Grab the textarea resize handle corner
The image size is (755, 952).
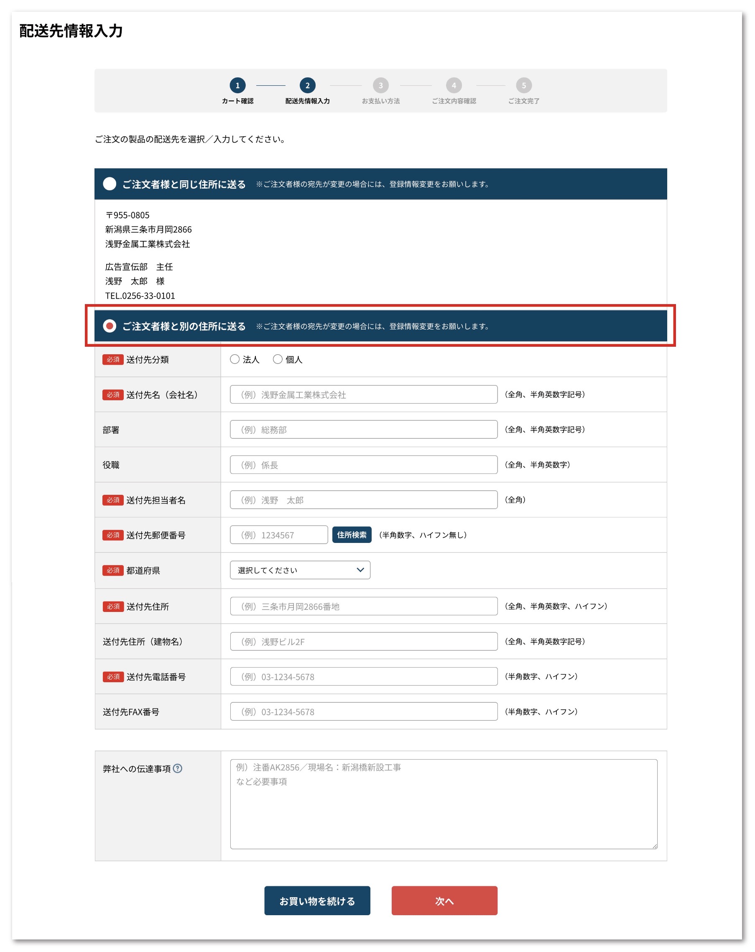654,846
